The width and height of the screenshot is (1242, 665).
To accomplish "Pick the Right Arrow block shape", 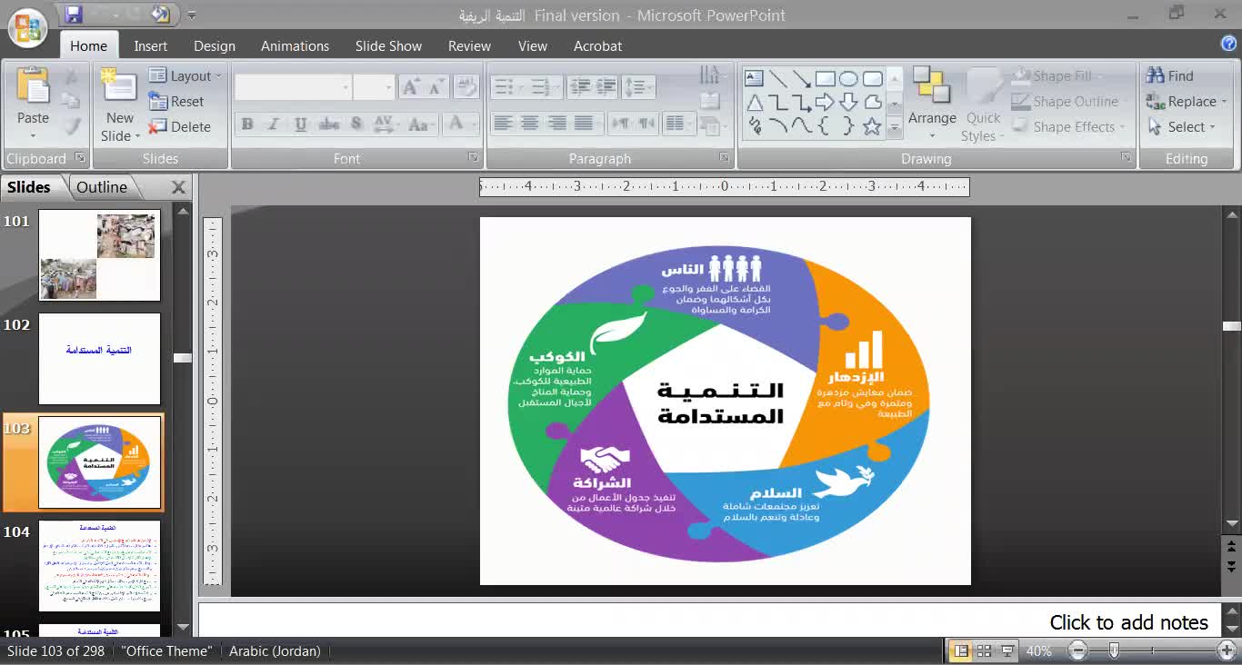I will coord(826,103).
